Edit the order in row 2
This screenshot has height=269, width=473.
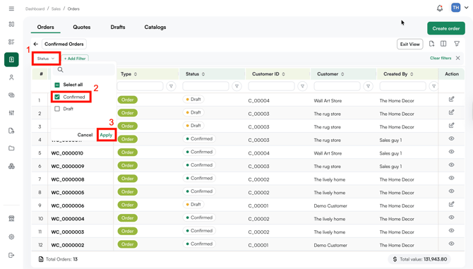coord(451,112)
